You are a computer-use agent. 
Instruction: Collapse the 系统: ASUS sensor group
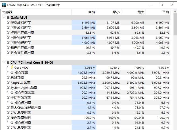pos(3,17)
